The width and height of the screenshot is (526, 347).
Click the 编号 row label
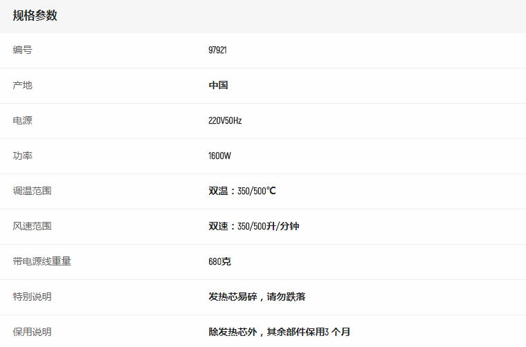22,50
